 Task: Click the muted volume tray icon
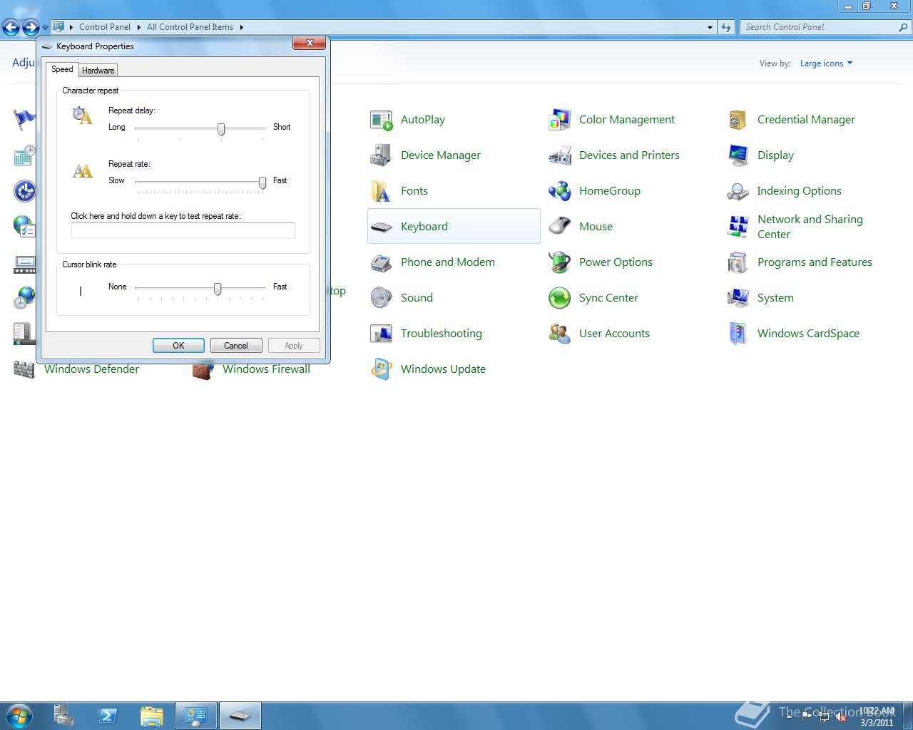(841, 716)
